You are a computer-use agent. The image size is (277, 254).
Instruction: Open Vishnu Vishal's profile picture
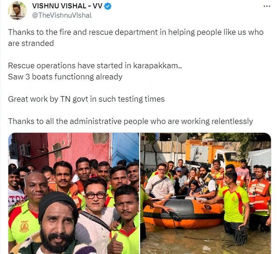tap(17, 11)
